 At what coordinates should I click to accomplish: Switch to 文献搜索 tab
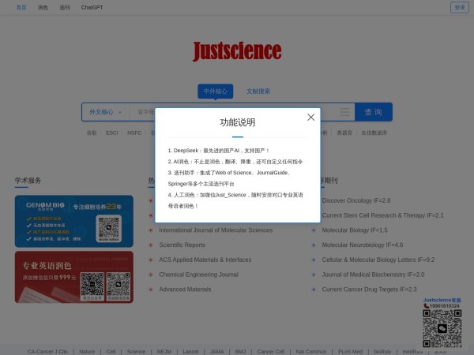coord(258,91)
